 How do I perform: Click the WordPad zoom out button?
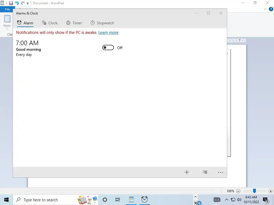[x=238, y=191]
